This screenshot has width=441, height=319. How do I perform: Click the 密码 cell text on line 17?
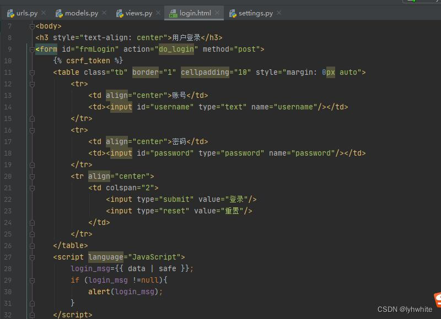click(179, 142)
